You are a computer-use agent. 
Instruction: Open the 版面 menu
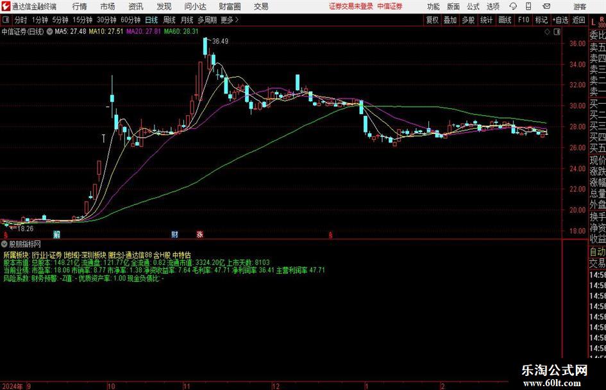pos(453,6)
